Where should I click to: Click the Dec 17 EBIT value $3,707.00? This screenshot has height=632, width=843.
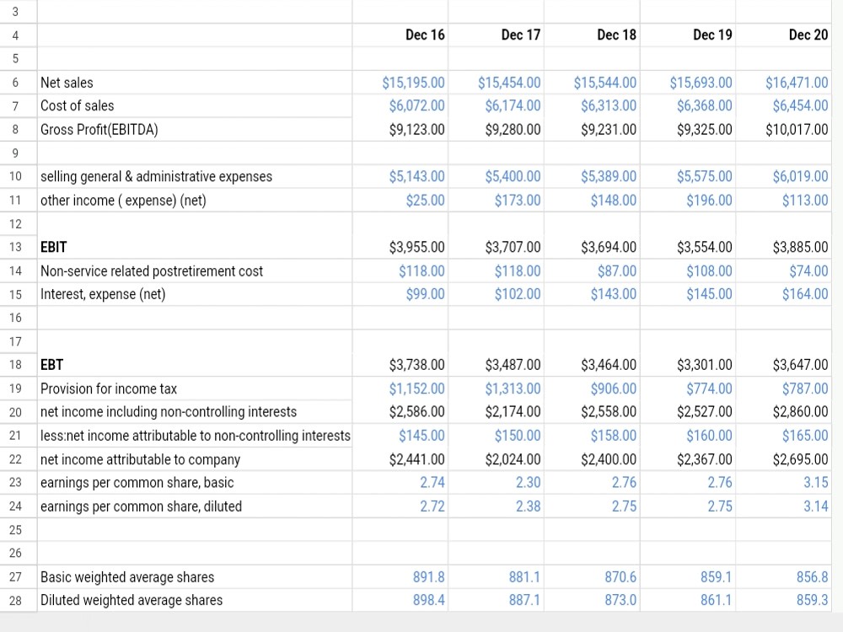click(496, 247)
